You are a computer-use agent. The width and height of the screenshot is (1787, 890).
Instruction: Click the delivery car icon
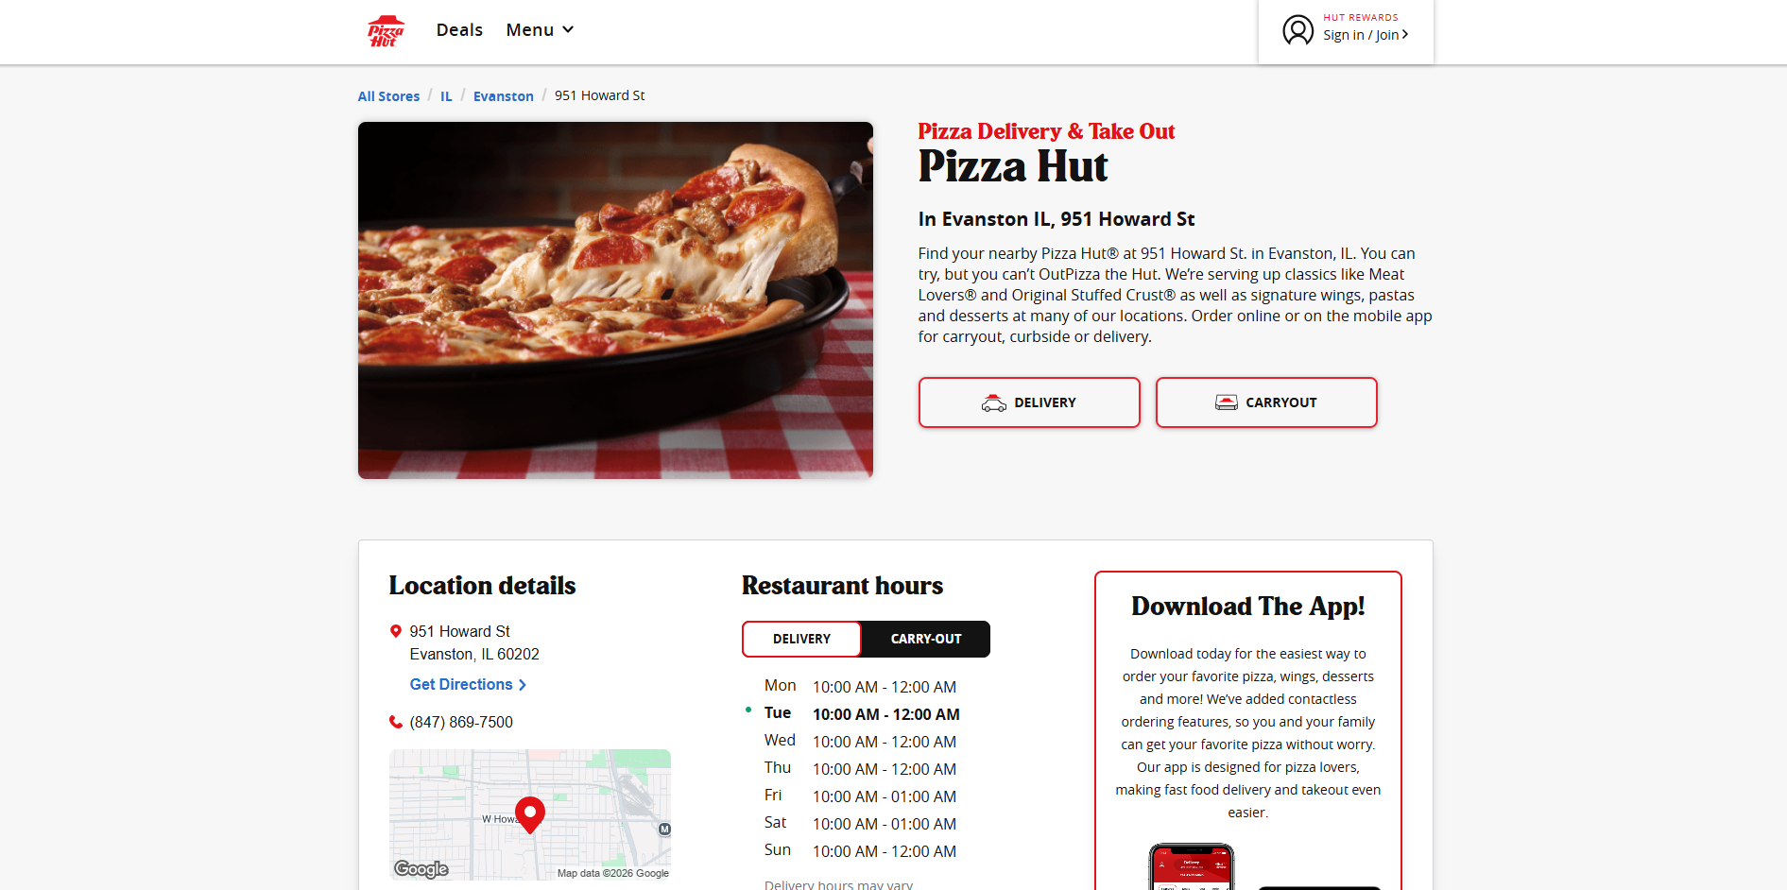click(x=993, y=403)
